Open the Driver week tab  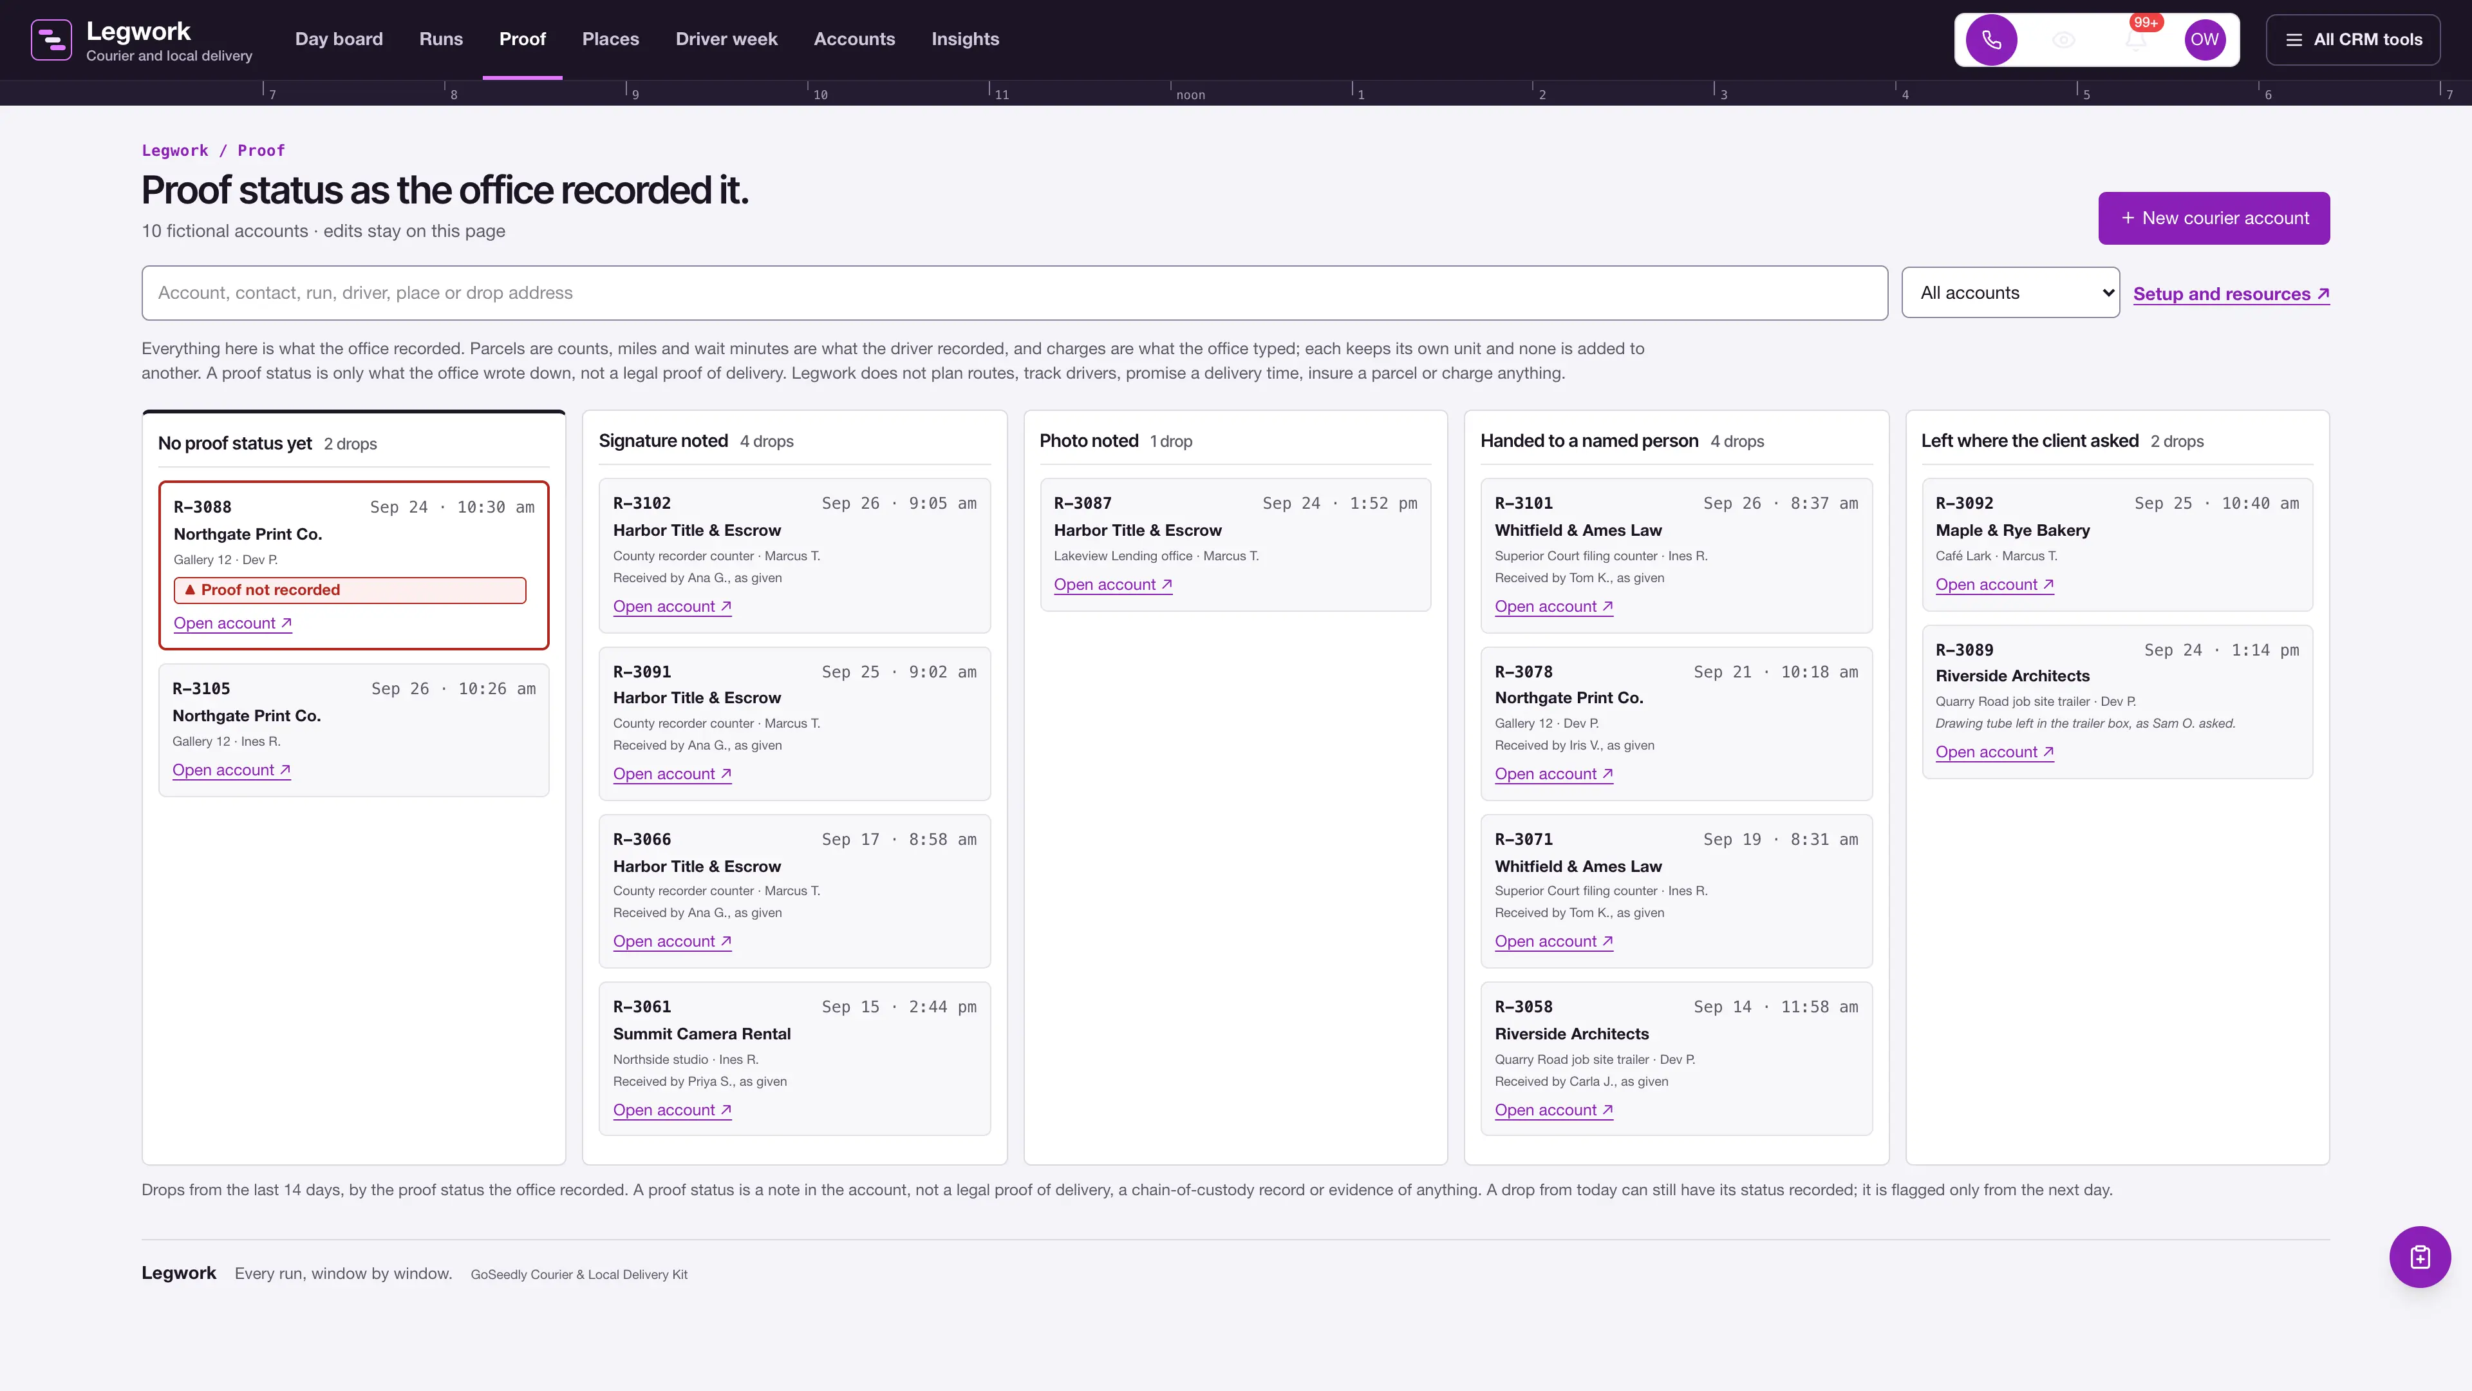coord(726,39)
